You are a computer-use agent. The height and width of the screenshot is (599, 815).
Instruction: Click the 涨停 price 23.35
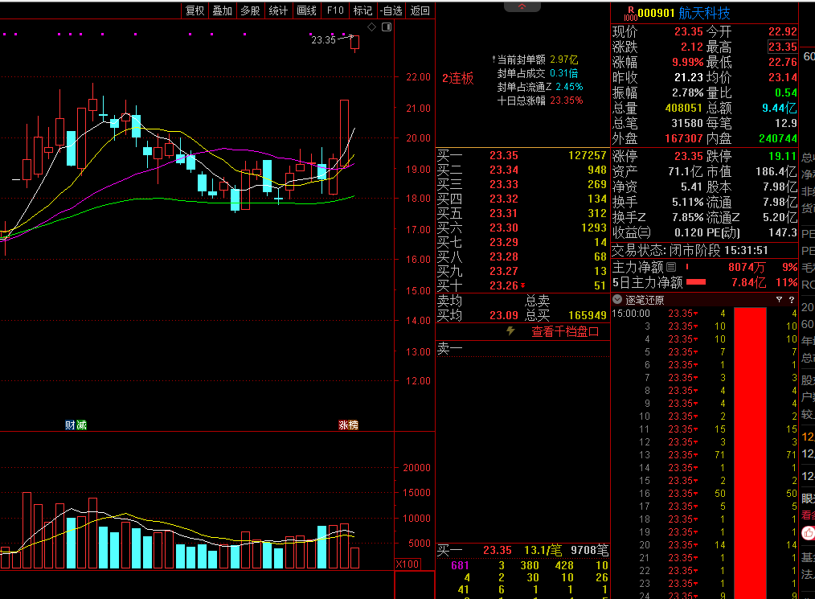pos(689,156)
